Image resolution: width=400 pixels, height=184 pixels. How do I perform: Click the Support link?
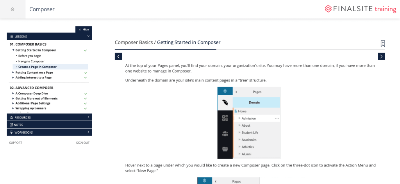click(16, 143)
